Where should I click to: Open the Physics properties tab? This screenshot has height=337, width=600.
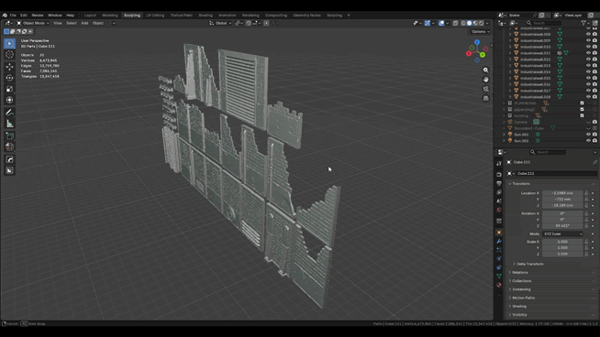pos(499,258)
